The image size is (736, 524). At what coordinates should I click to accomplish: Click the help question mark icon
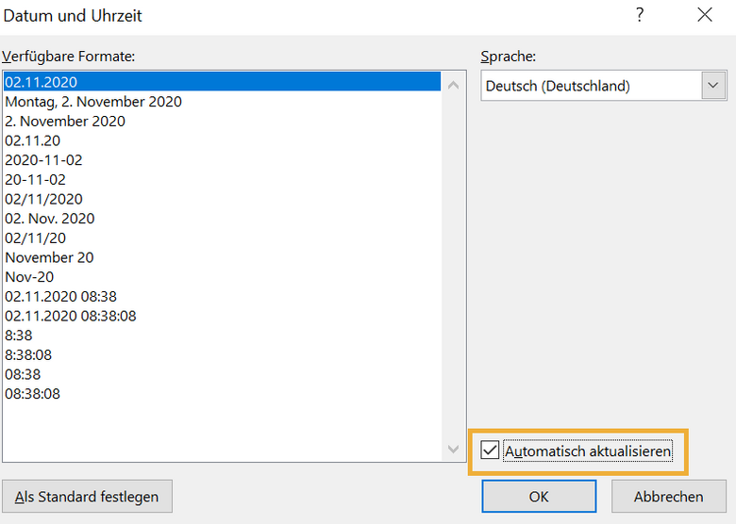(640, 15)
